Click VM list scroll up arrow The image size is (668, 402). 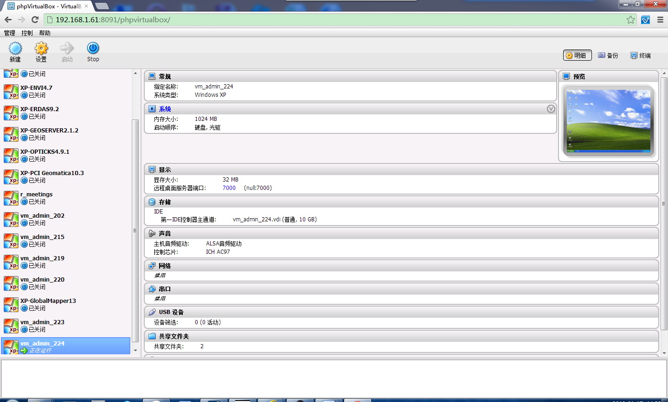135,73
